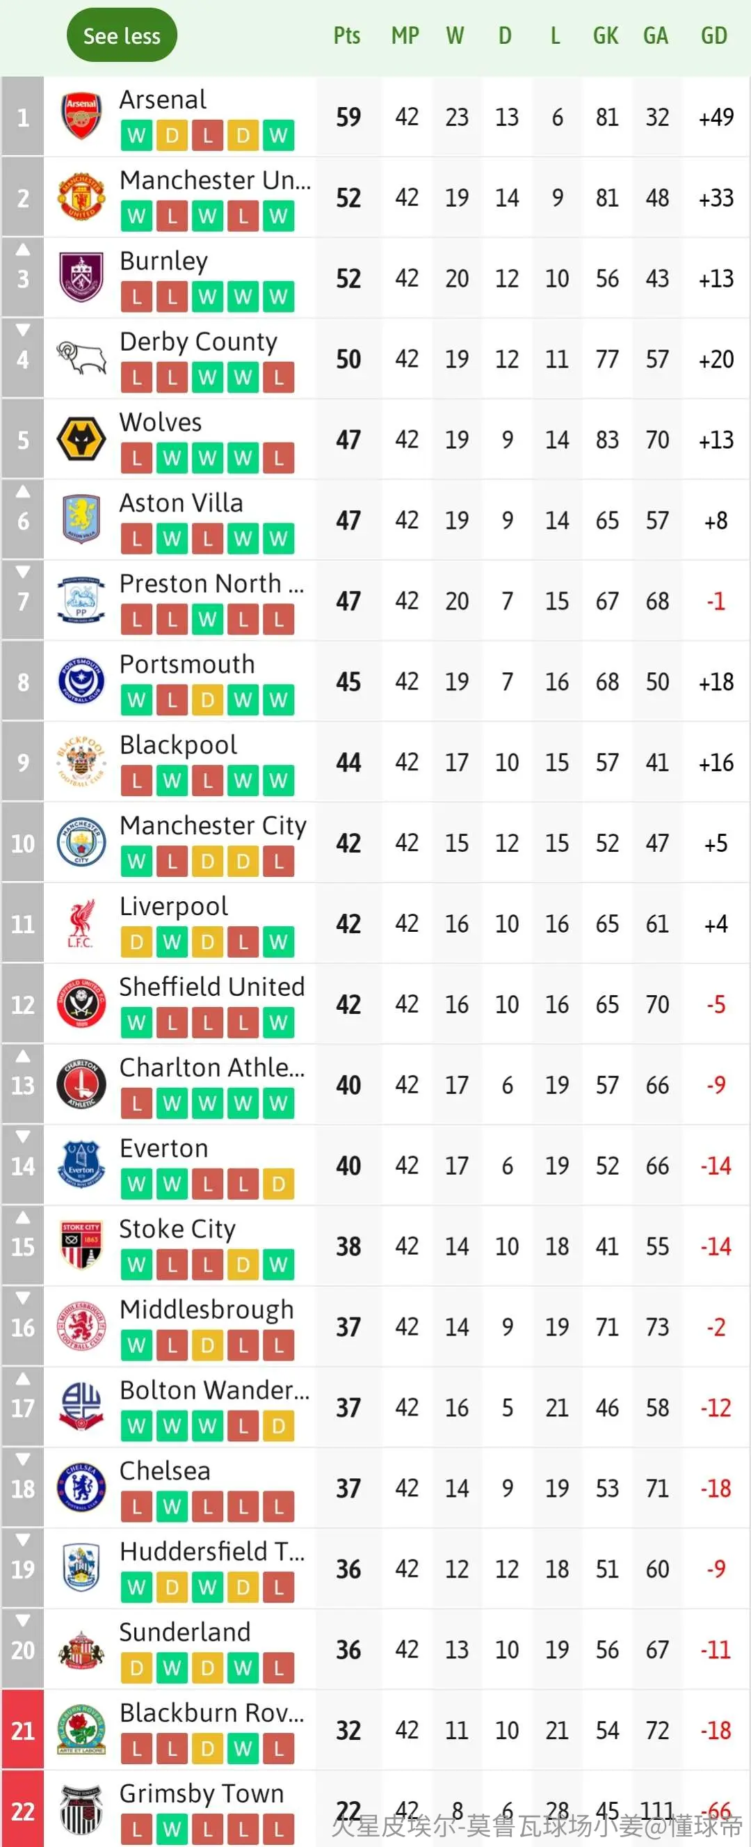Click the Arsenal club crest

click(81, 116)
